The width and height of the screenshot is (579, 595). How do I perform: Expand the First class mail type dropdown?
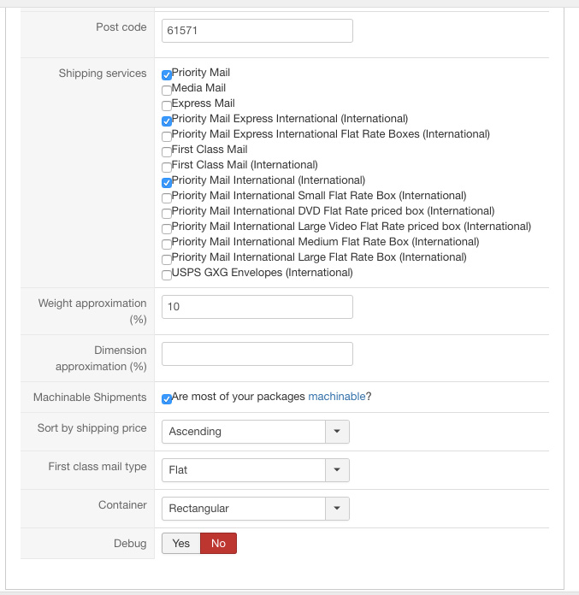[337, 470]
